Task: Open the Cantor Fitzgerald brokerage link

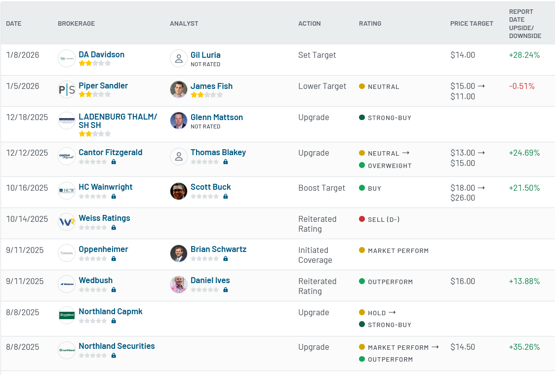Action: pyautogui.click(x=111, y=152)
